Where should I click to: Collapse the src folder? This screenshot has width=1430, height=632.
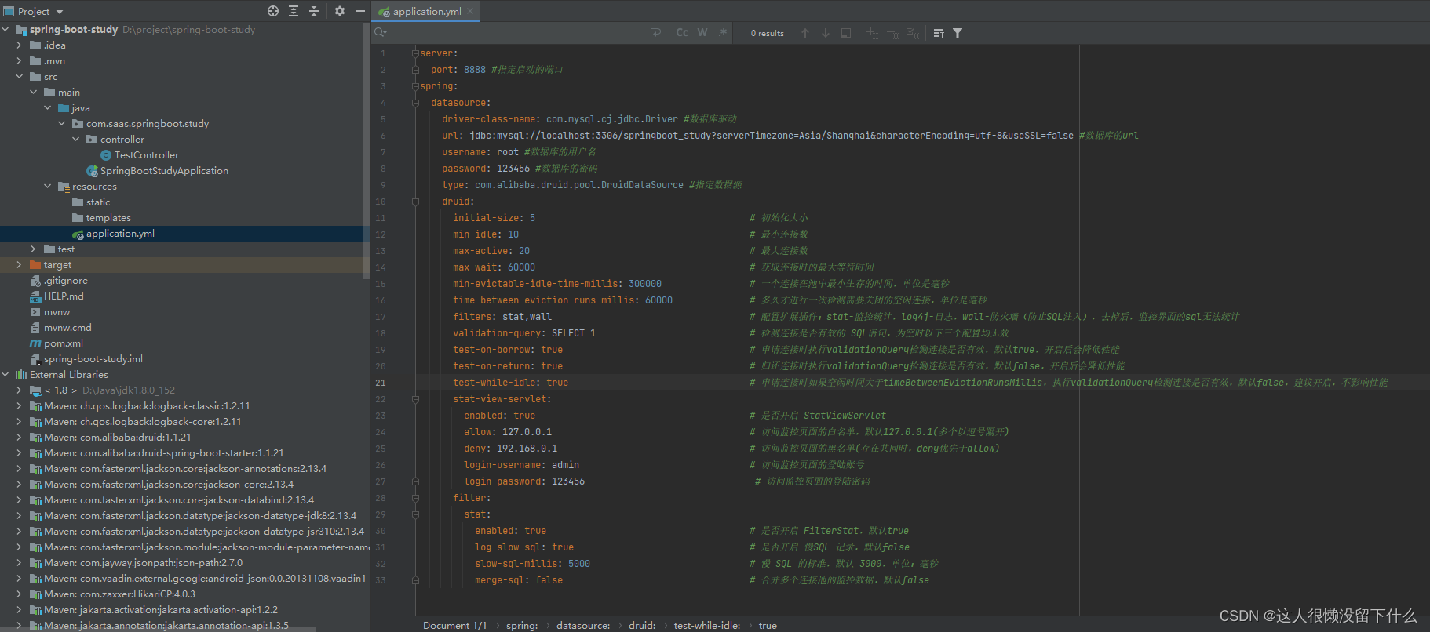(x=19, y=77)
